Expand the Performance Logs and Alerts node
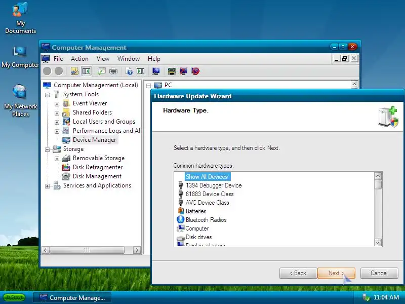Image resolution: width=405 pixels, height=304 pixels. point(57,131)
